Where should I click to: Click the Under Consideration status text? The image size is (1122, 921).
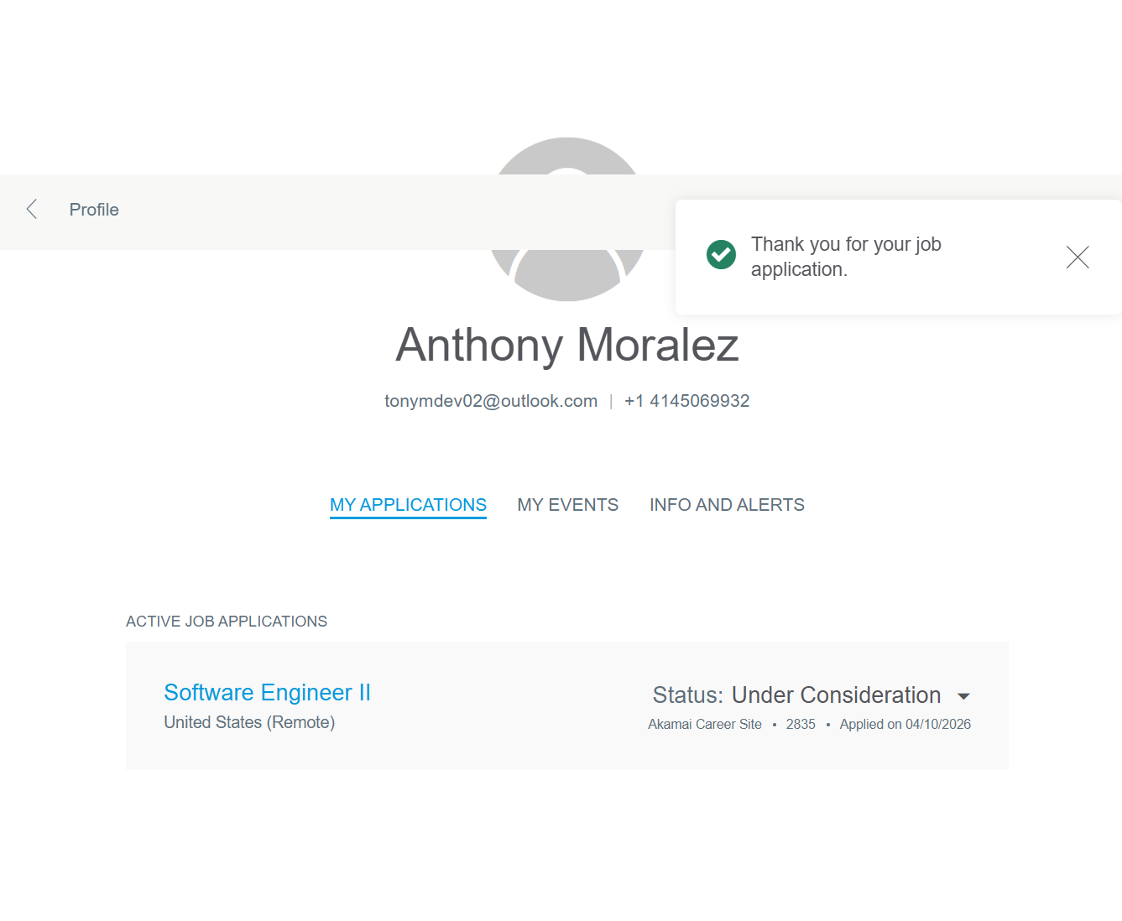tap(836, 695)
